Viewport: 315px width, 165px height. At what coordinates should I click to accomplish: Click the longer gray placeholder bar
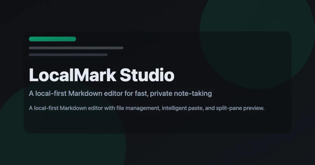click(76, 48)
